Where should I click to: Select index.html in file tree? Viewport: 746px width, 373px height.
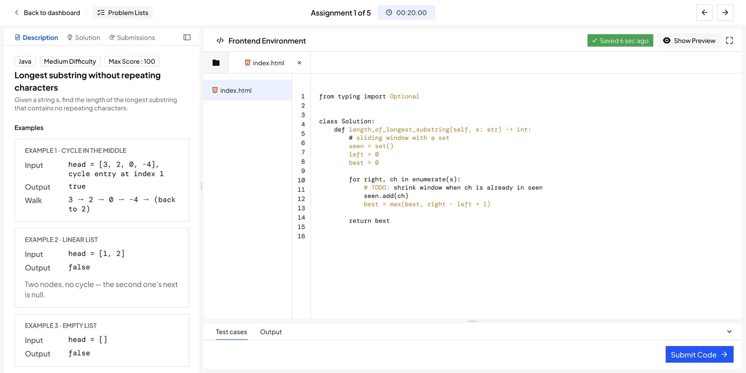(248, 90)
